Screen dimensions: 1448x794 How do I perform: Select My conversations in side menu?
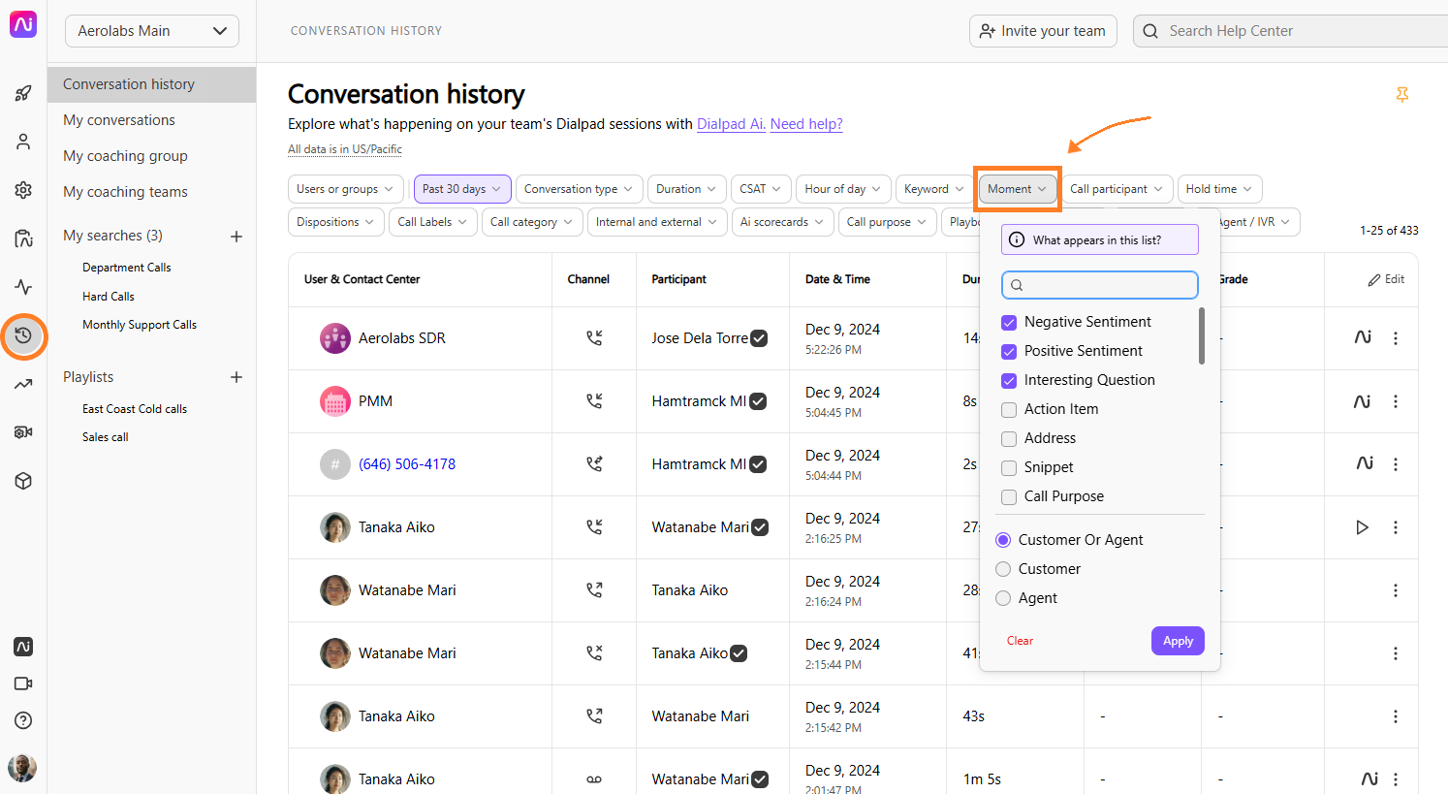[x=119, y=120]
